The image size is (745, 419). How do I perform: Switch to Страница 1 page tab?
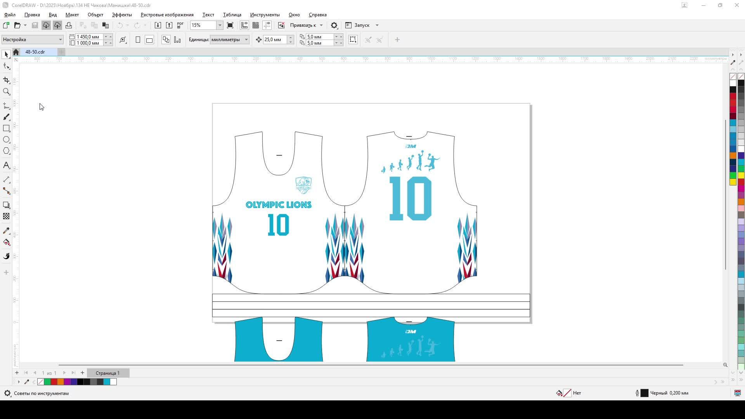coord(107,373)
